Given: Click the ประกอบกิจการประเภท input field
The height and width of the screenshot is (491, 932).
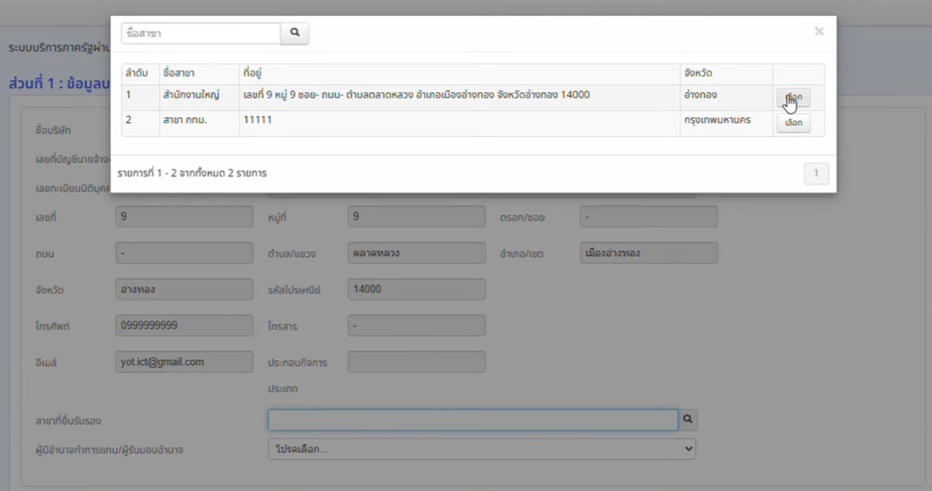Looking at the screenshot, I should tap(416, 362).
